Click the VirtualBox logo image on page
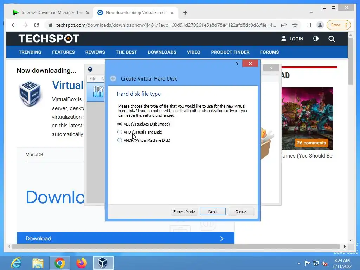 30,94
